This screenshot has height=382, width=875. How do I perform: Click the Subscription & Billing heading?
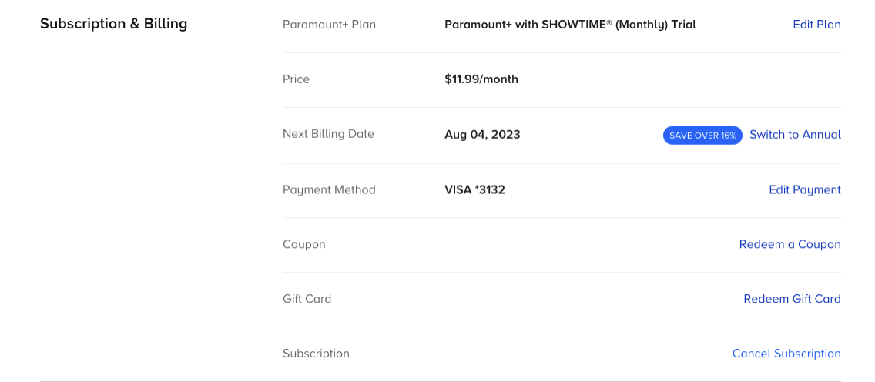(x=113, y=24)
